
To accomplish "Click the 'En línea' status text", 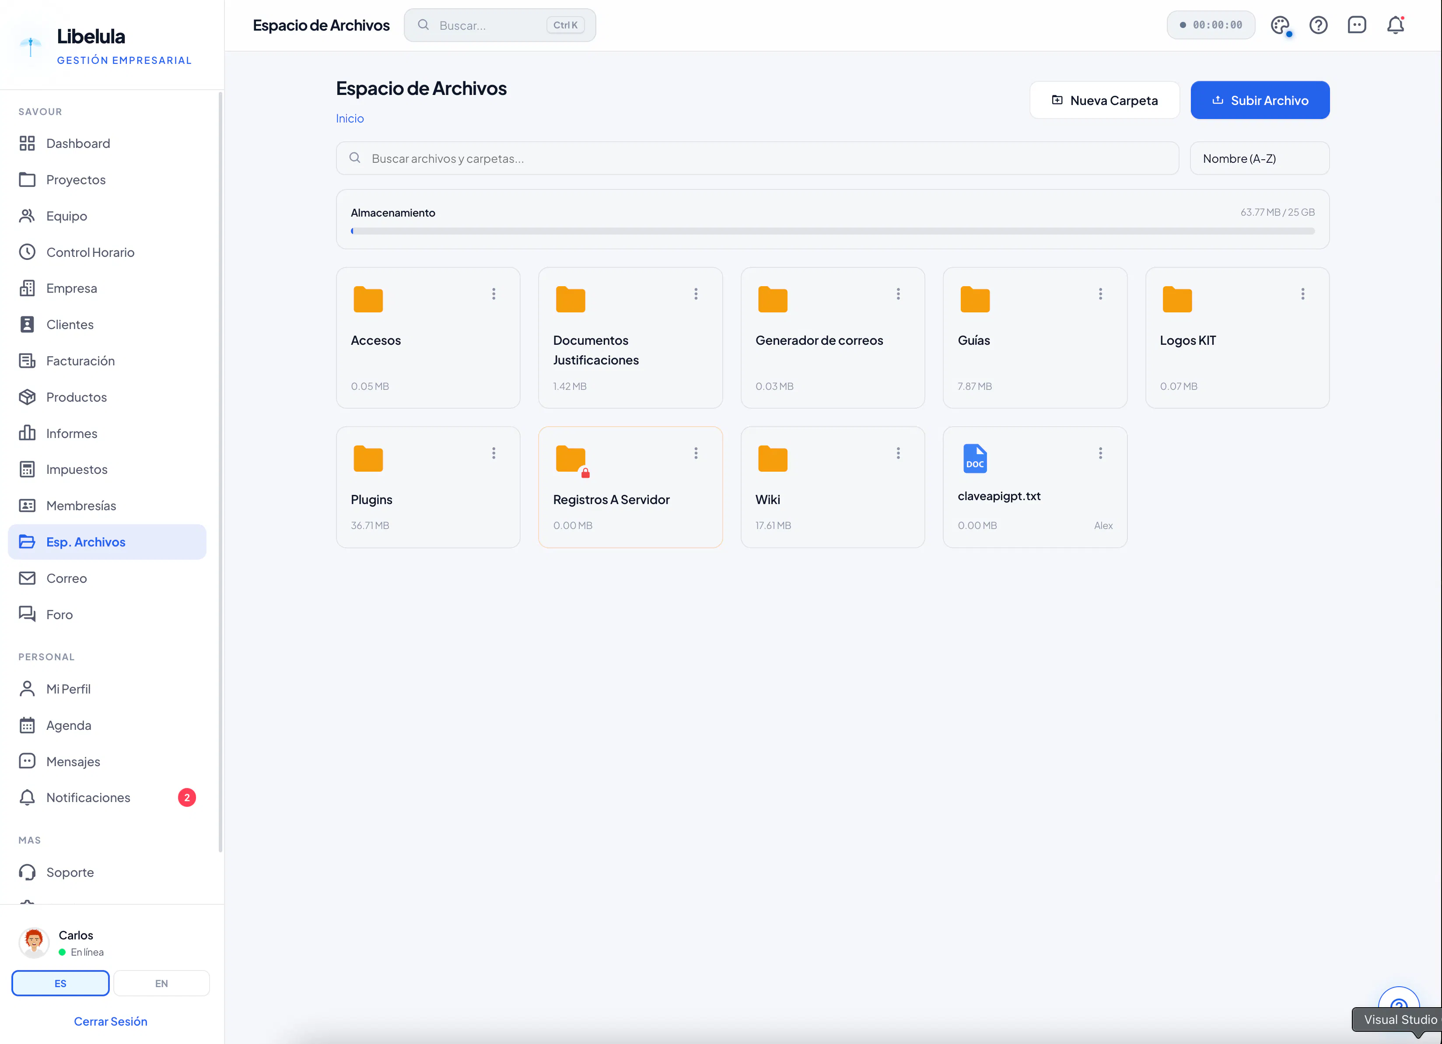I will [87, 952].
